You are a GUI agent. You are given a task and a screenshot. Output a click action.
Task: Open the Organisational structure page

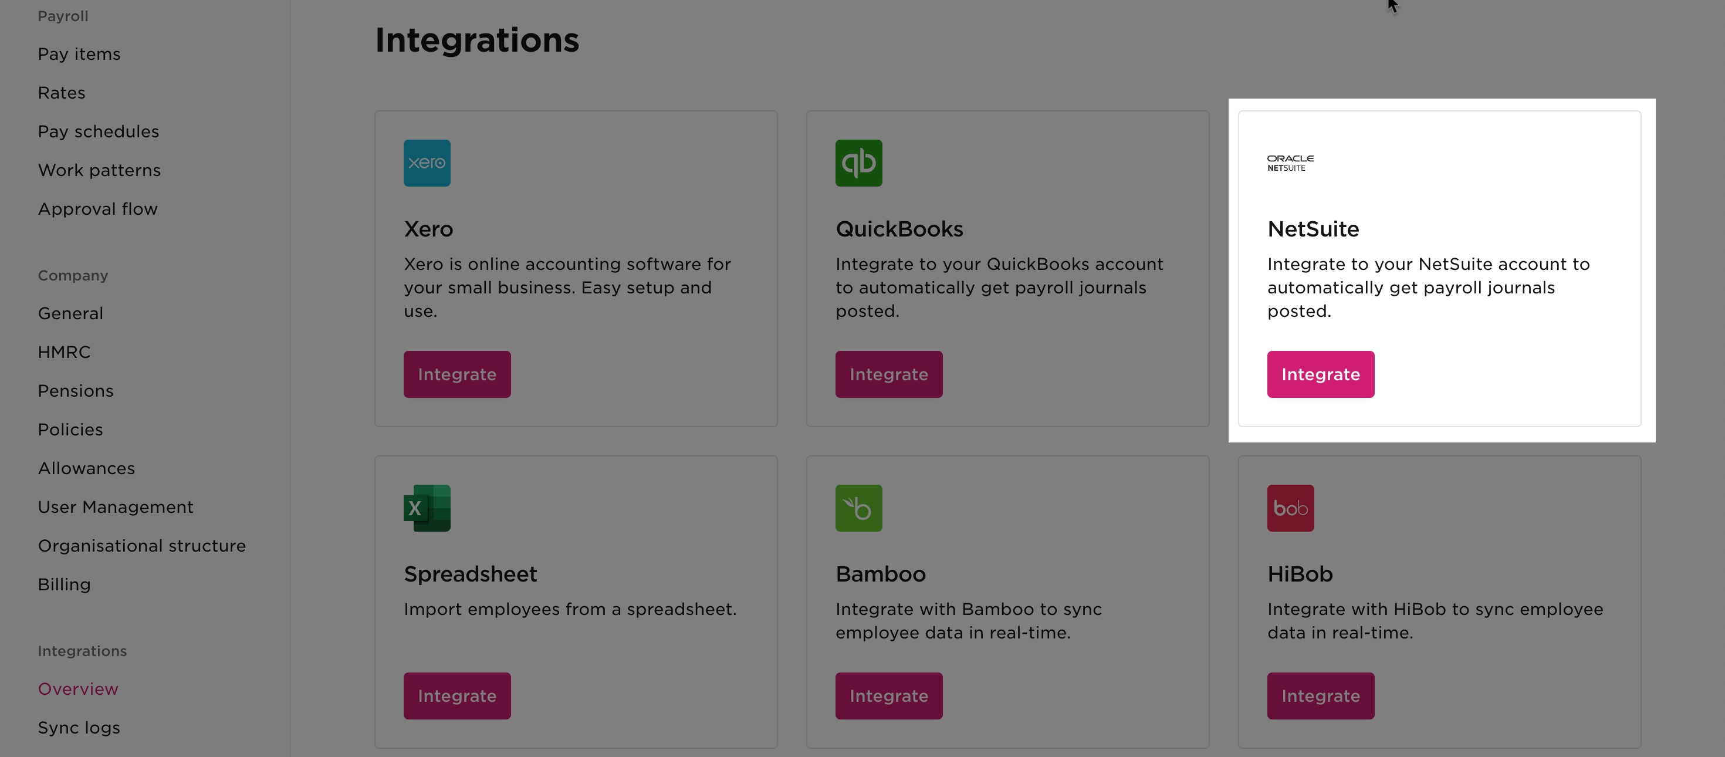[x=141, y=545]
